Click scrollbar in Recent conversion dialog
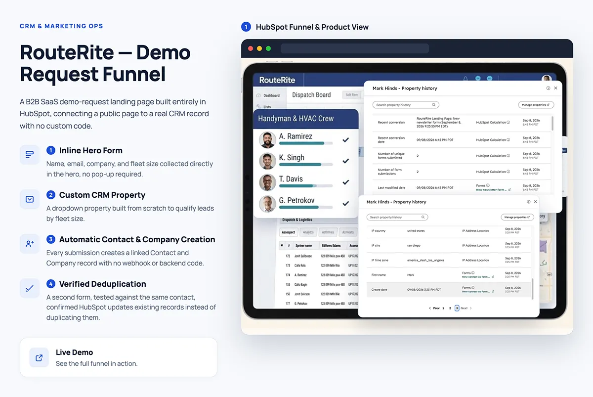The height and width of the screenshot is (397, 593). tap(552, 124)
